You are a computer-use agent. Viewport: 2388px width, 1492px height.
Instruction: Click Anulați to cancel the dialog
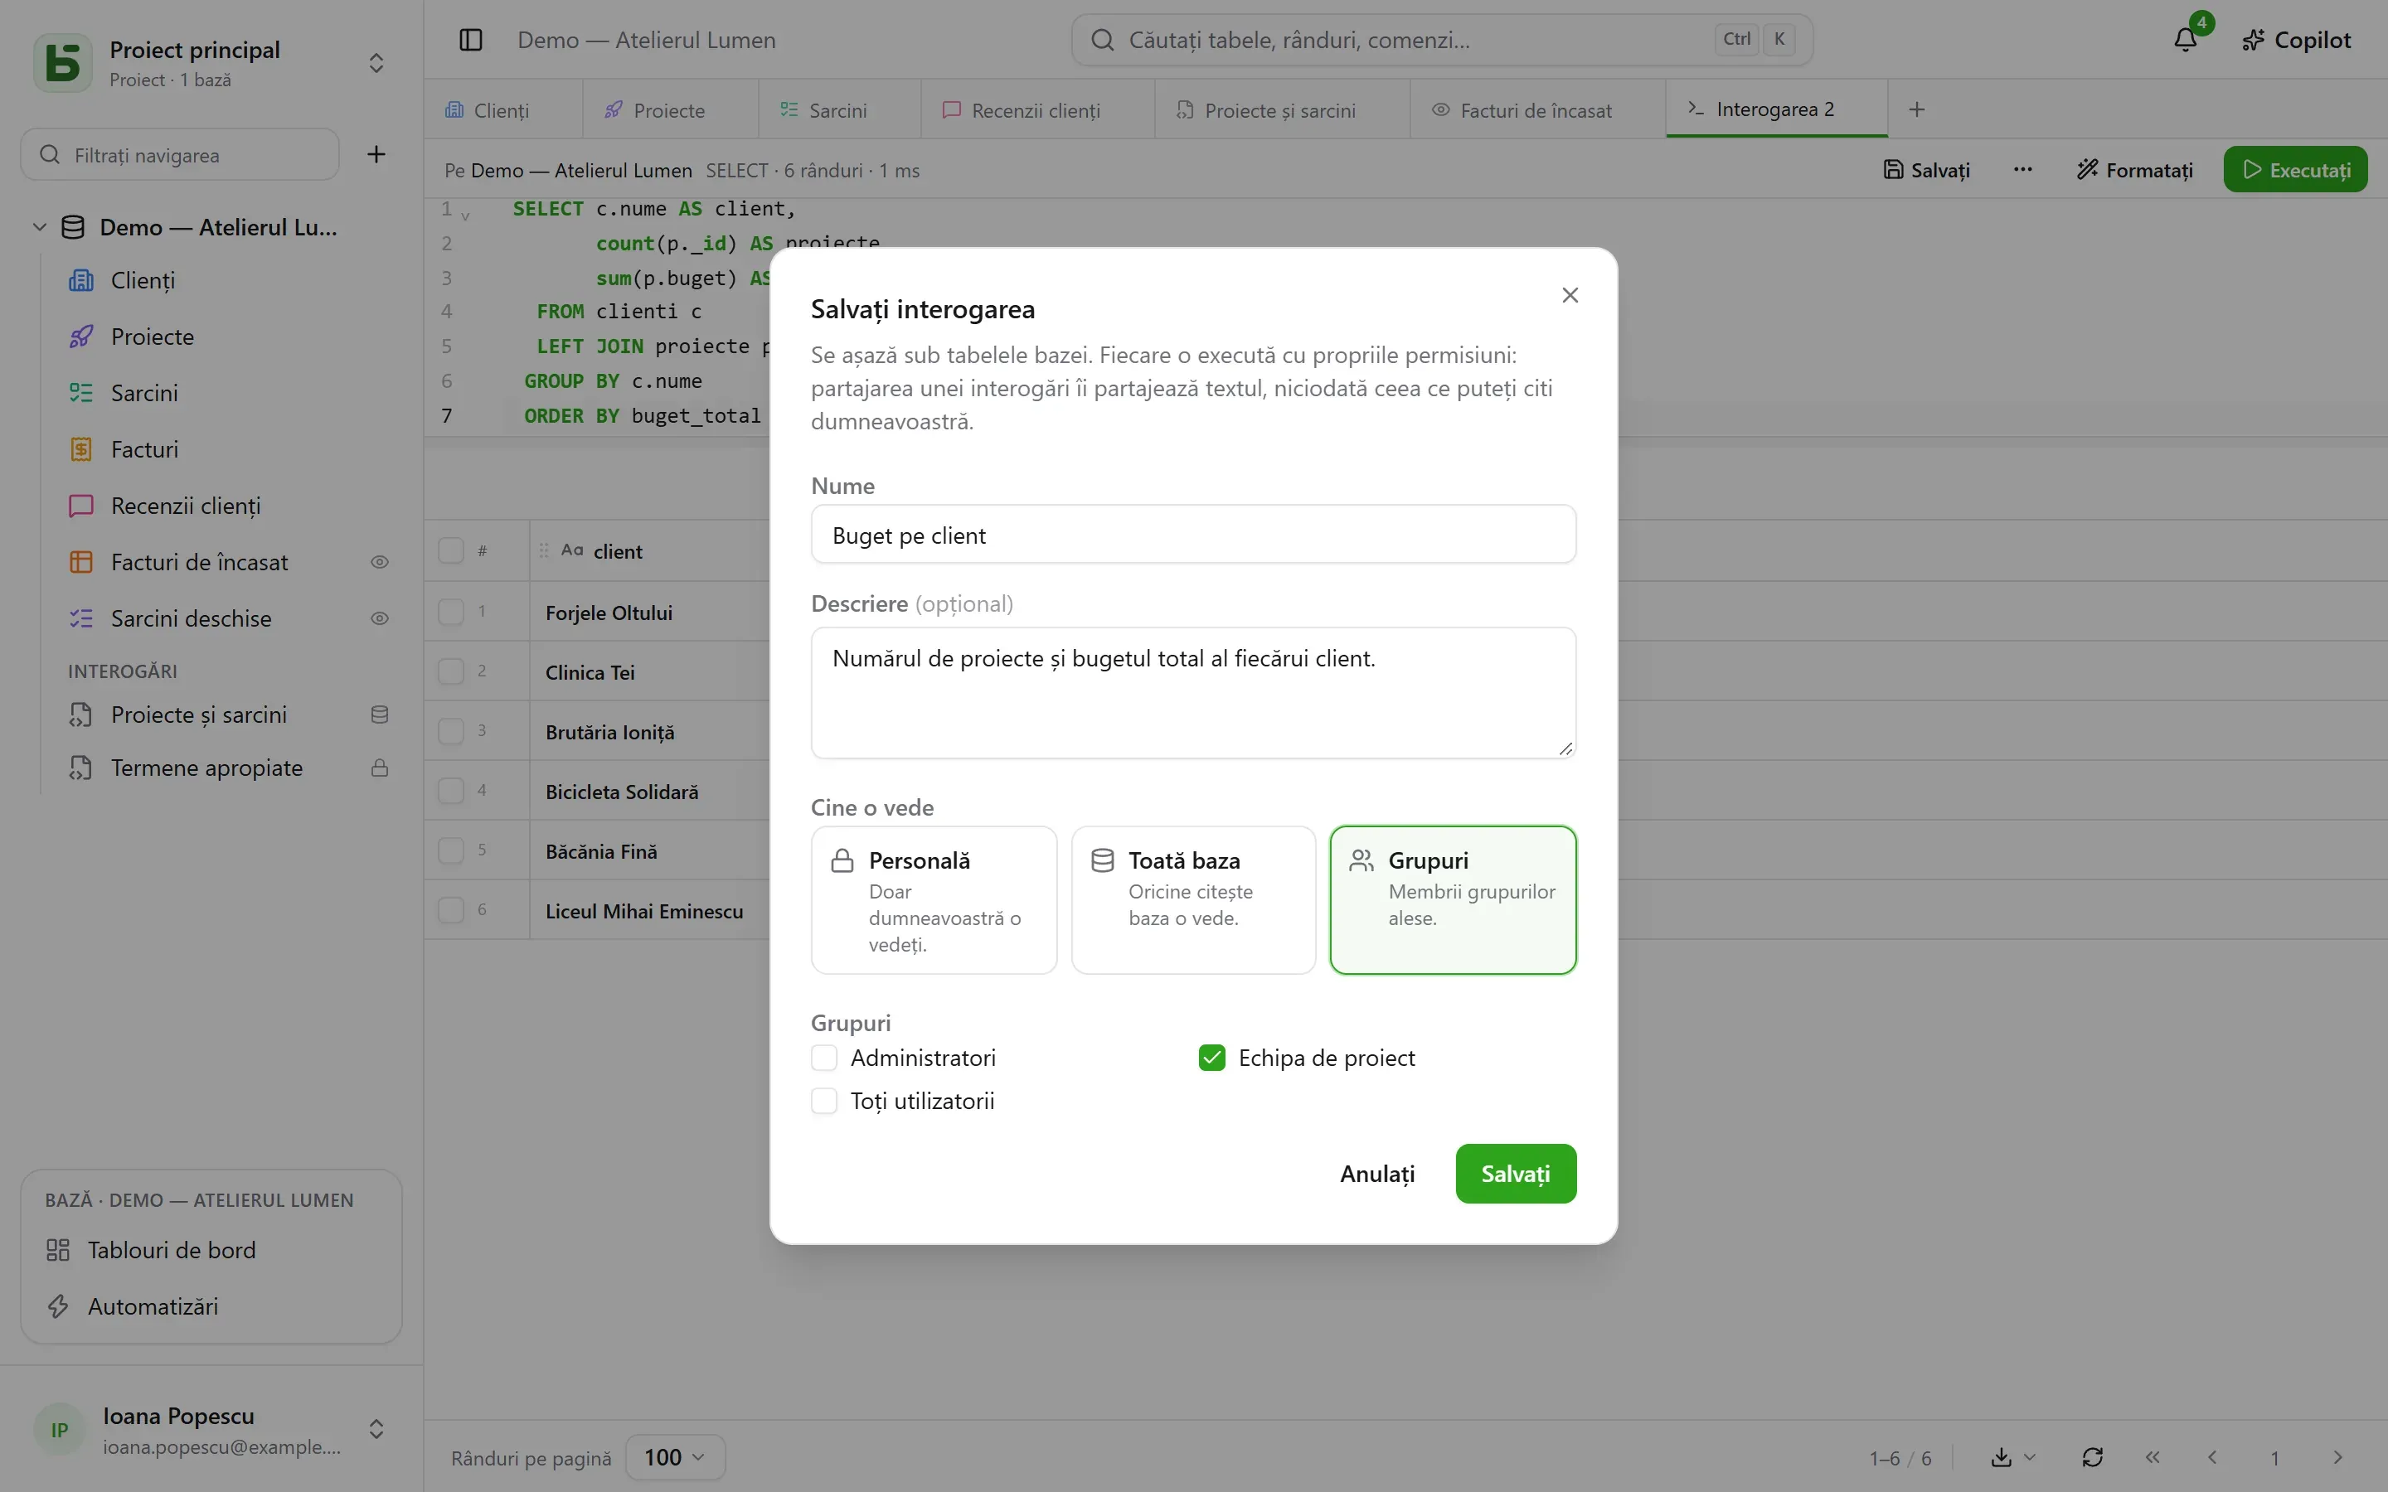(1376, 1173)
